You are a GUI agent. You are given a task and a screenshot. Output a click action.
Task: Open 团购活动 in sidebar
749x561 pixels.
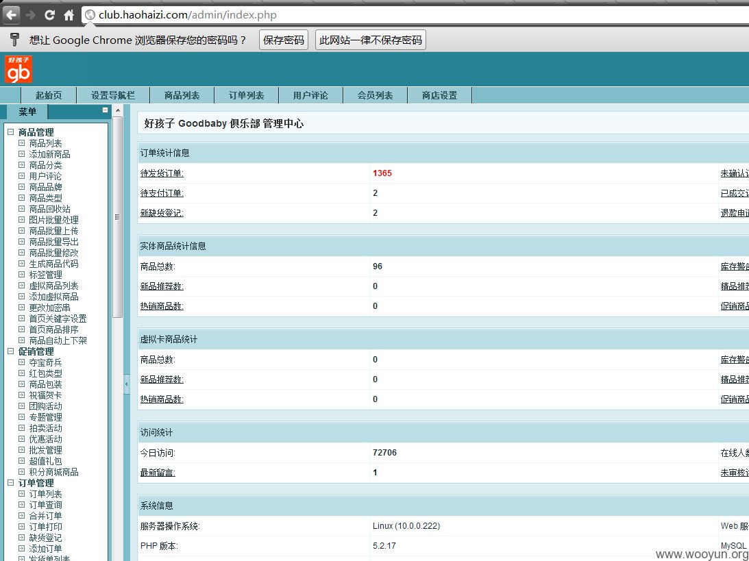45,406
